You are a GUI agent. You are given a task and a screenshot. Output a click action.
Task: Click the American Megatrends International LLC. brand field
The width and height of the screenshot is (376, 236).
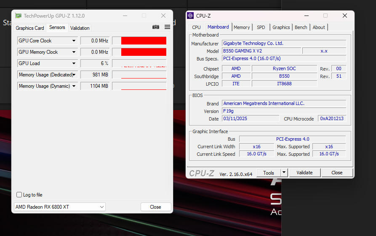pos(284,103)
